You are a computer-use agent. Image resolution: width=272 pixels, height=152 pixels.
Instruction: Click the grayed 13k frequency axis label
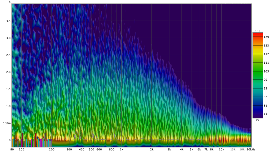tap(233, 149)
